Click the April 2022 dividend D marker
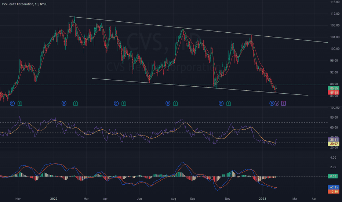 [116, 103]
